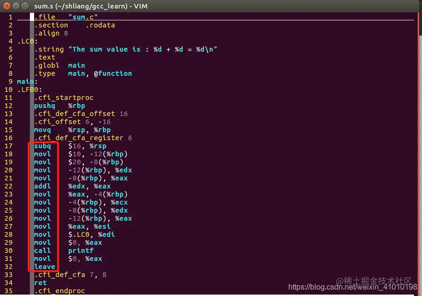The image size is (422, 296).
Task: Click .section on line 2
Action: click(x=51, y=25)
